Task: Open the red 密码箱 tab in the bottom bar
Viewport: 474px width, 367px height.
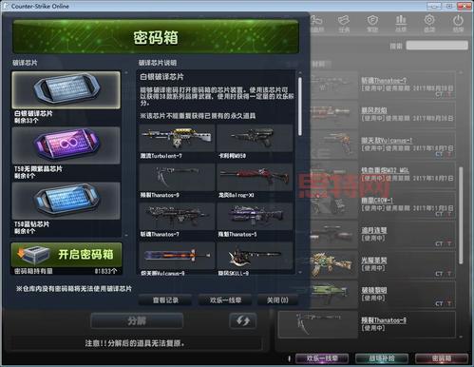Action: point(442,358)
